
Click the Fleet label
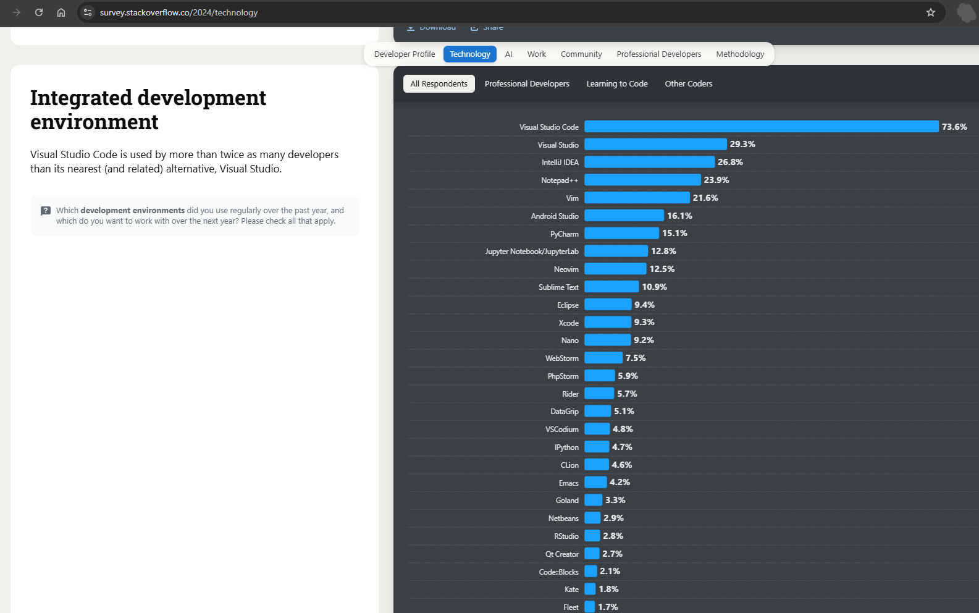pos(571,607)
